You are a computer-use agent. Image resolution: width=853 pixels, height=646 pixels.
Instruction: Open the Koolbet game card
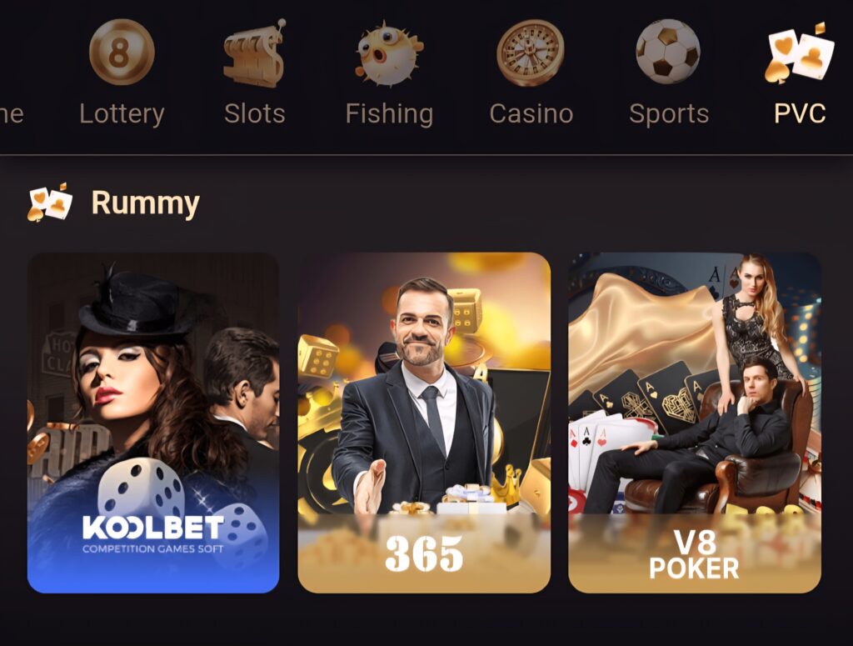[x=153, y=423]
